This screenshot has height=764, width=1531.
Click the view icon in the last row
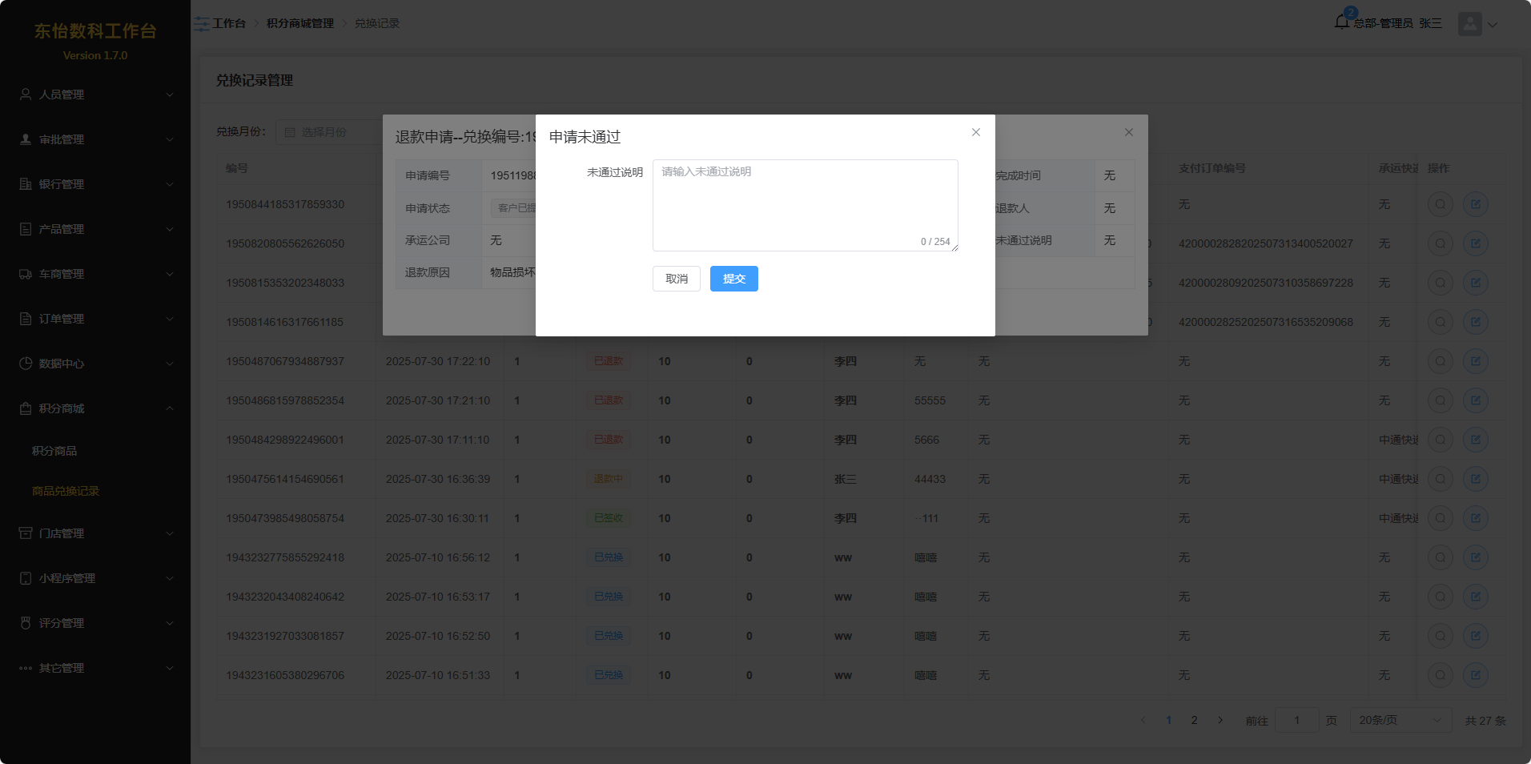coord(1440,675)
